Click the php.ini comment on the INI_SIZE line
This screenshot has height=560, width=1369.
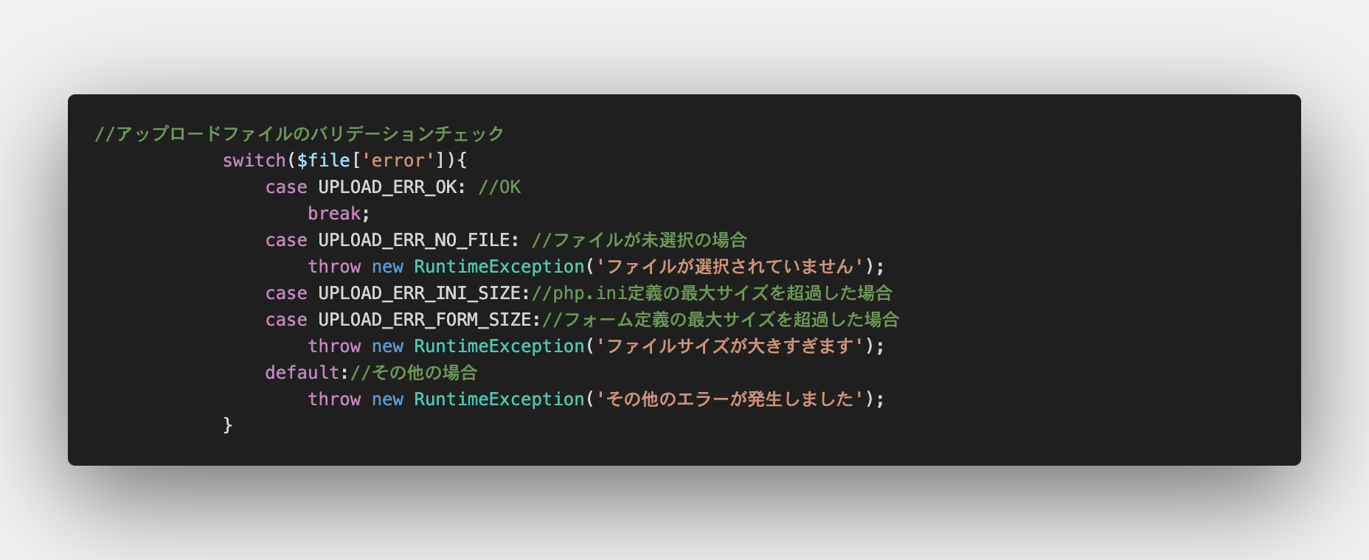click(x=712, y=293)
